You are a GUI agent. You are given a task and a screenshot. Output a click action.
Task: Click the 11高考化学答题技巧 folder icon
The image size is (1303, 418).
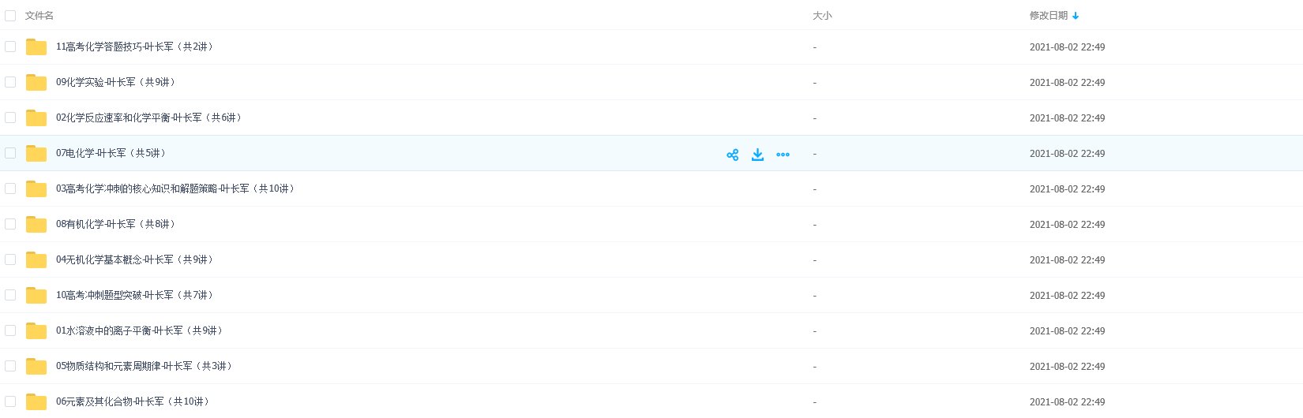36,47
